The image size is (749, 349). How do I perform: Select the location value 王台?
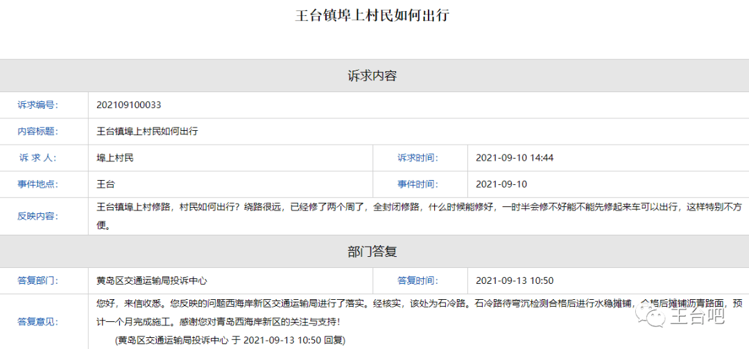tap(105, 184)
